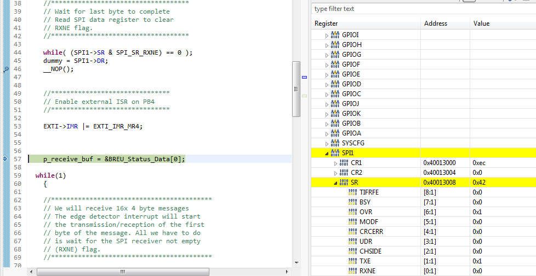Click the instruction pointer arrow at line 57
The height and width of the screenshot is (276, 536).
click(6, 159)
